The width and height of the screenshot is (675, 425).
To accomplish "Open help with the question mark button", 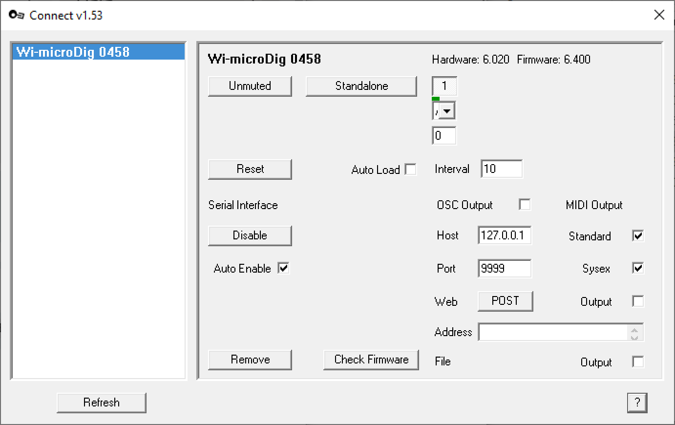I will pyautogui.click(x=637, y=403).
